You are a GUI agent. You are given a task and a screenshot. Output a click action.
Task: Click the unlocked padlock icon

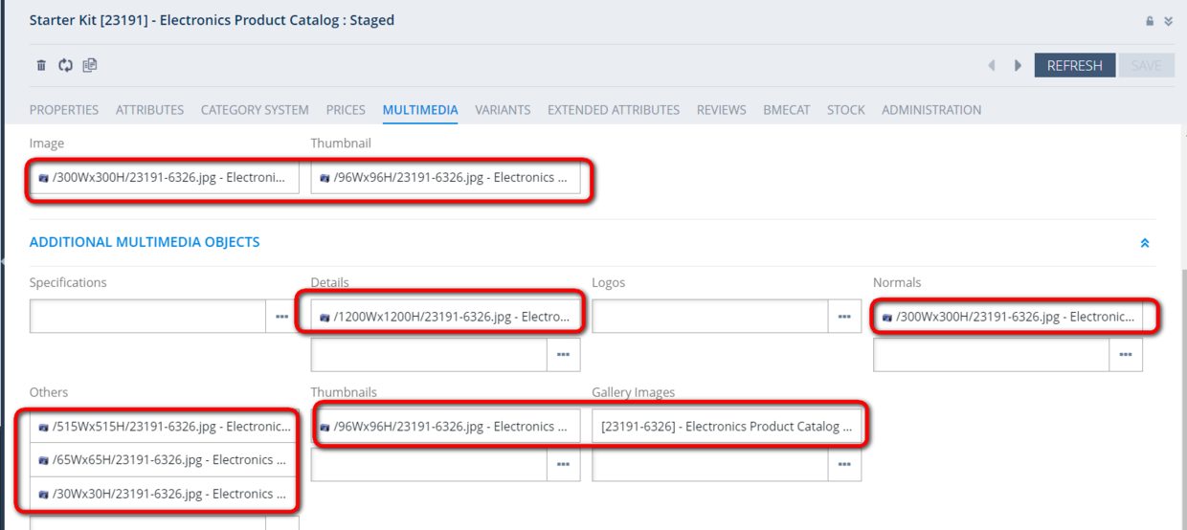pyautogui.click(x=1150, y=21)
